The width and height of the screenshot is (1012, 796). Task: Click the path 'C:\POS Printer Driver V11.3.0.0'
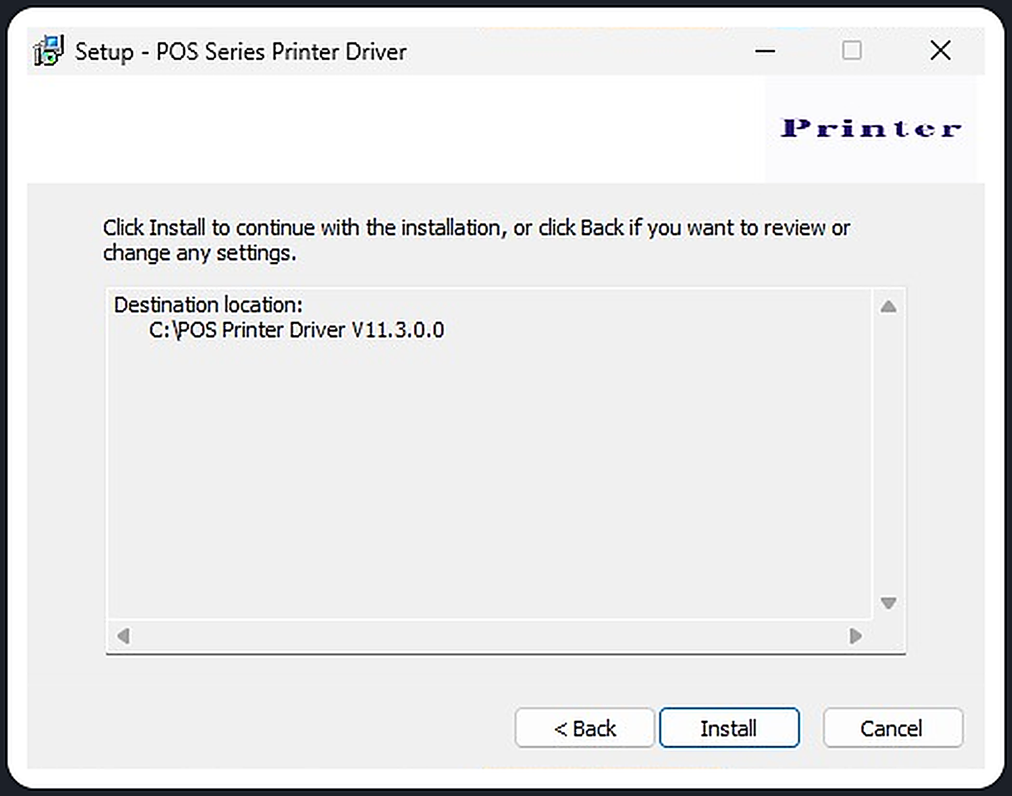tap(296, 331)
